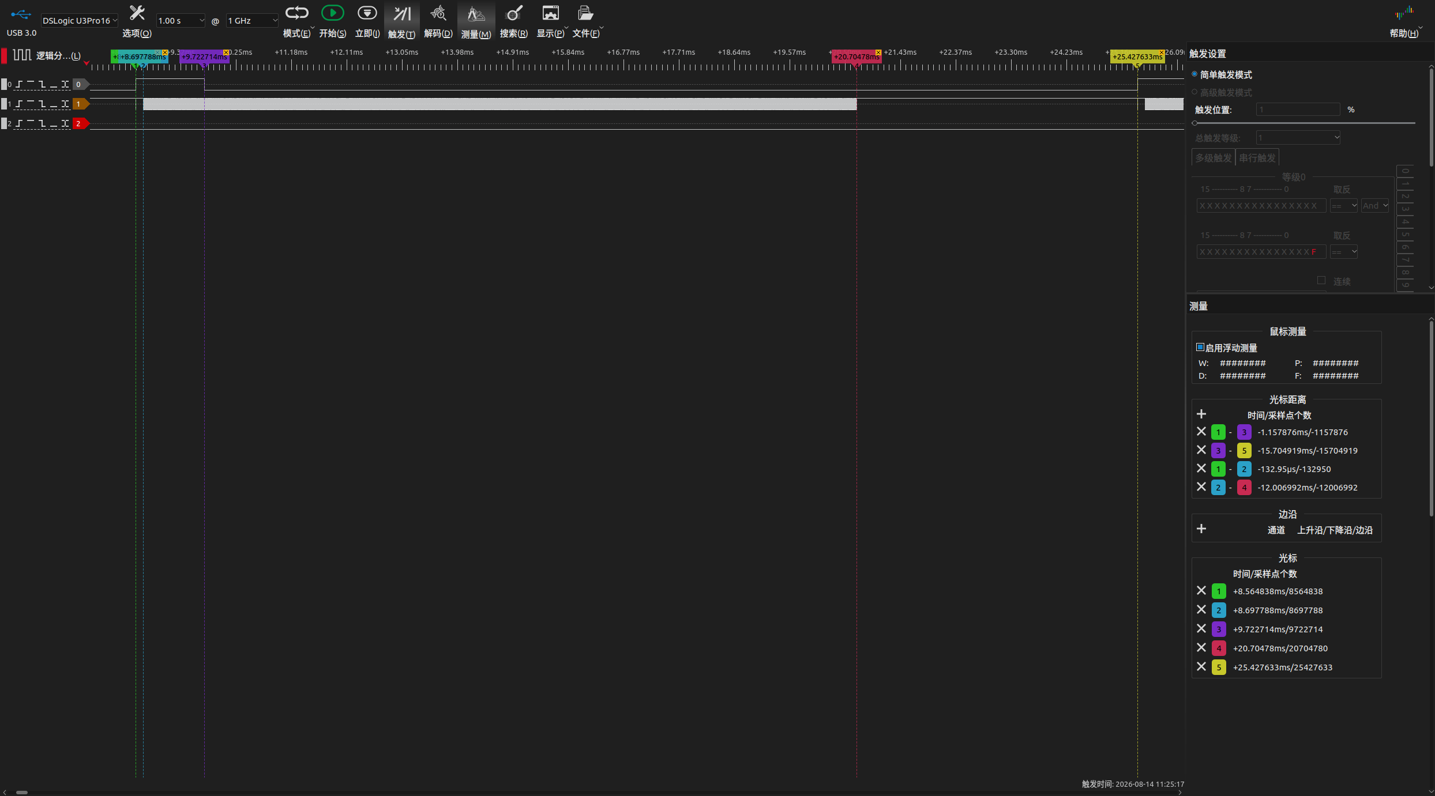Click channel 0 trigger edge selector
Screen dimensions: 1435x796
click(42, 85)
